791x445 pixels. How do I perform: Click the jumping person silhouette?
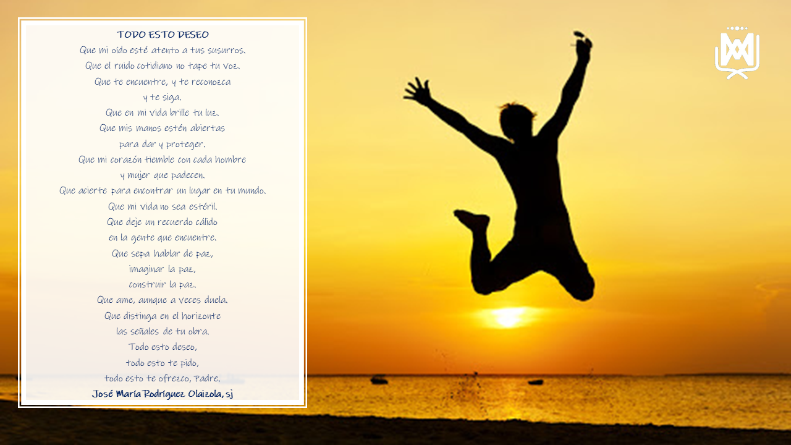(x=525, y=185)
